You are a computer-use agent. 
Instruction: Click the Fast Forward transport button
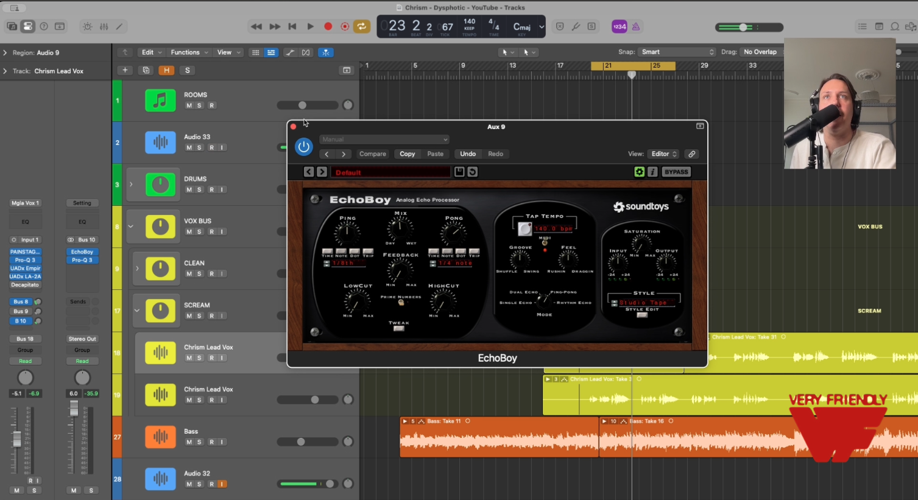tap(275, 26)
